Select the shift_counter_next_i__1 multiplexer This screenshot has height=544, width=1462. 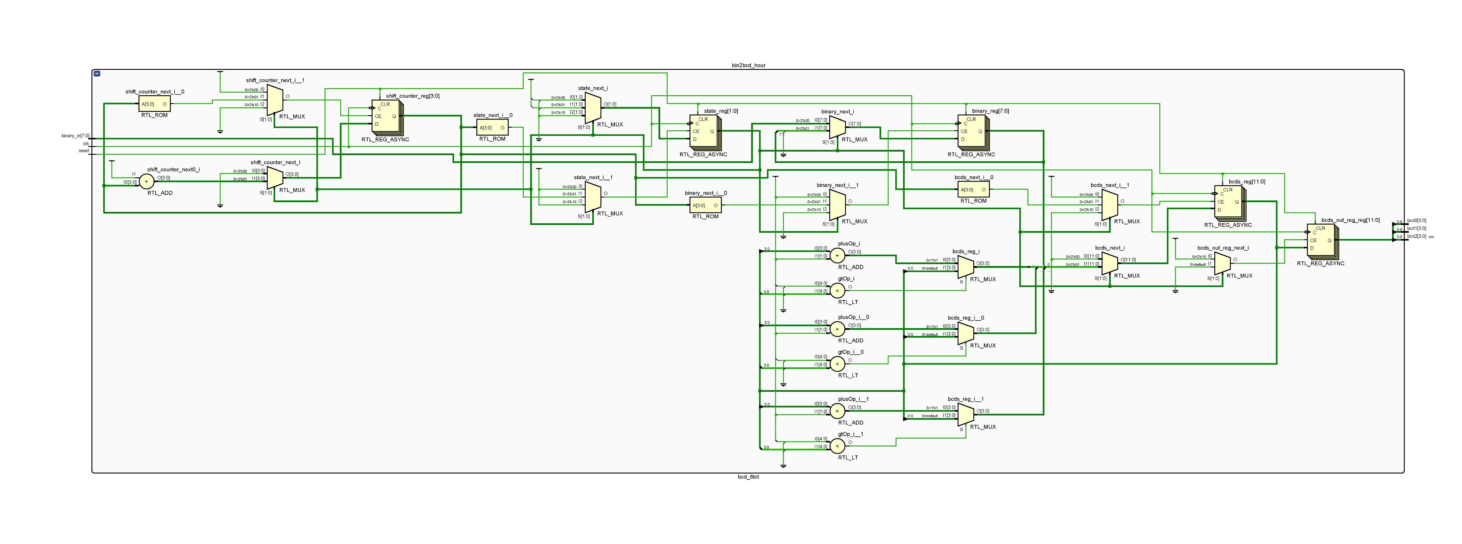275,100
